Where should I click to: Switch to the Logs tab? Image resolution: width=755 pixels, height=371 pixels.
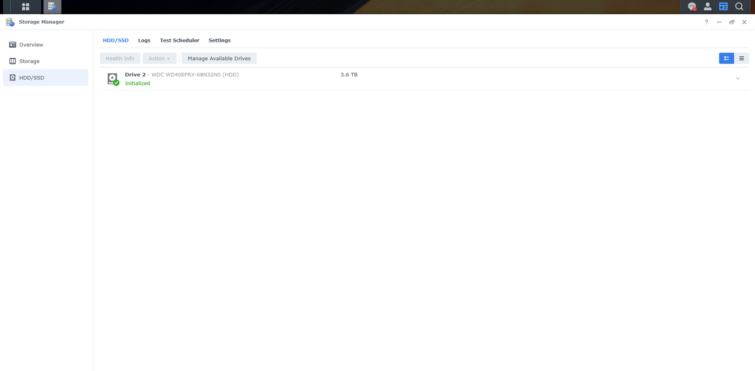[144, 40]
